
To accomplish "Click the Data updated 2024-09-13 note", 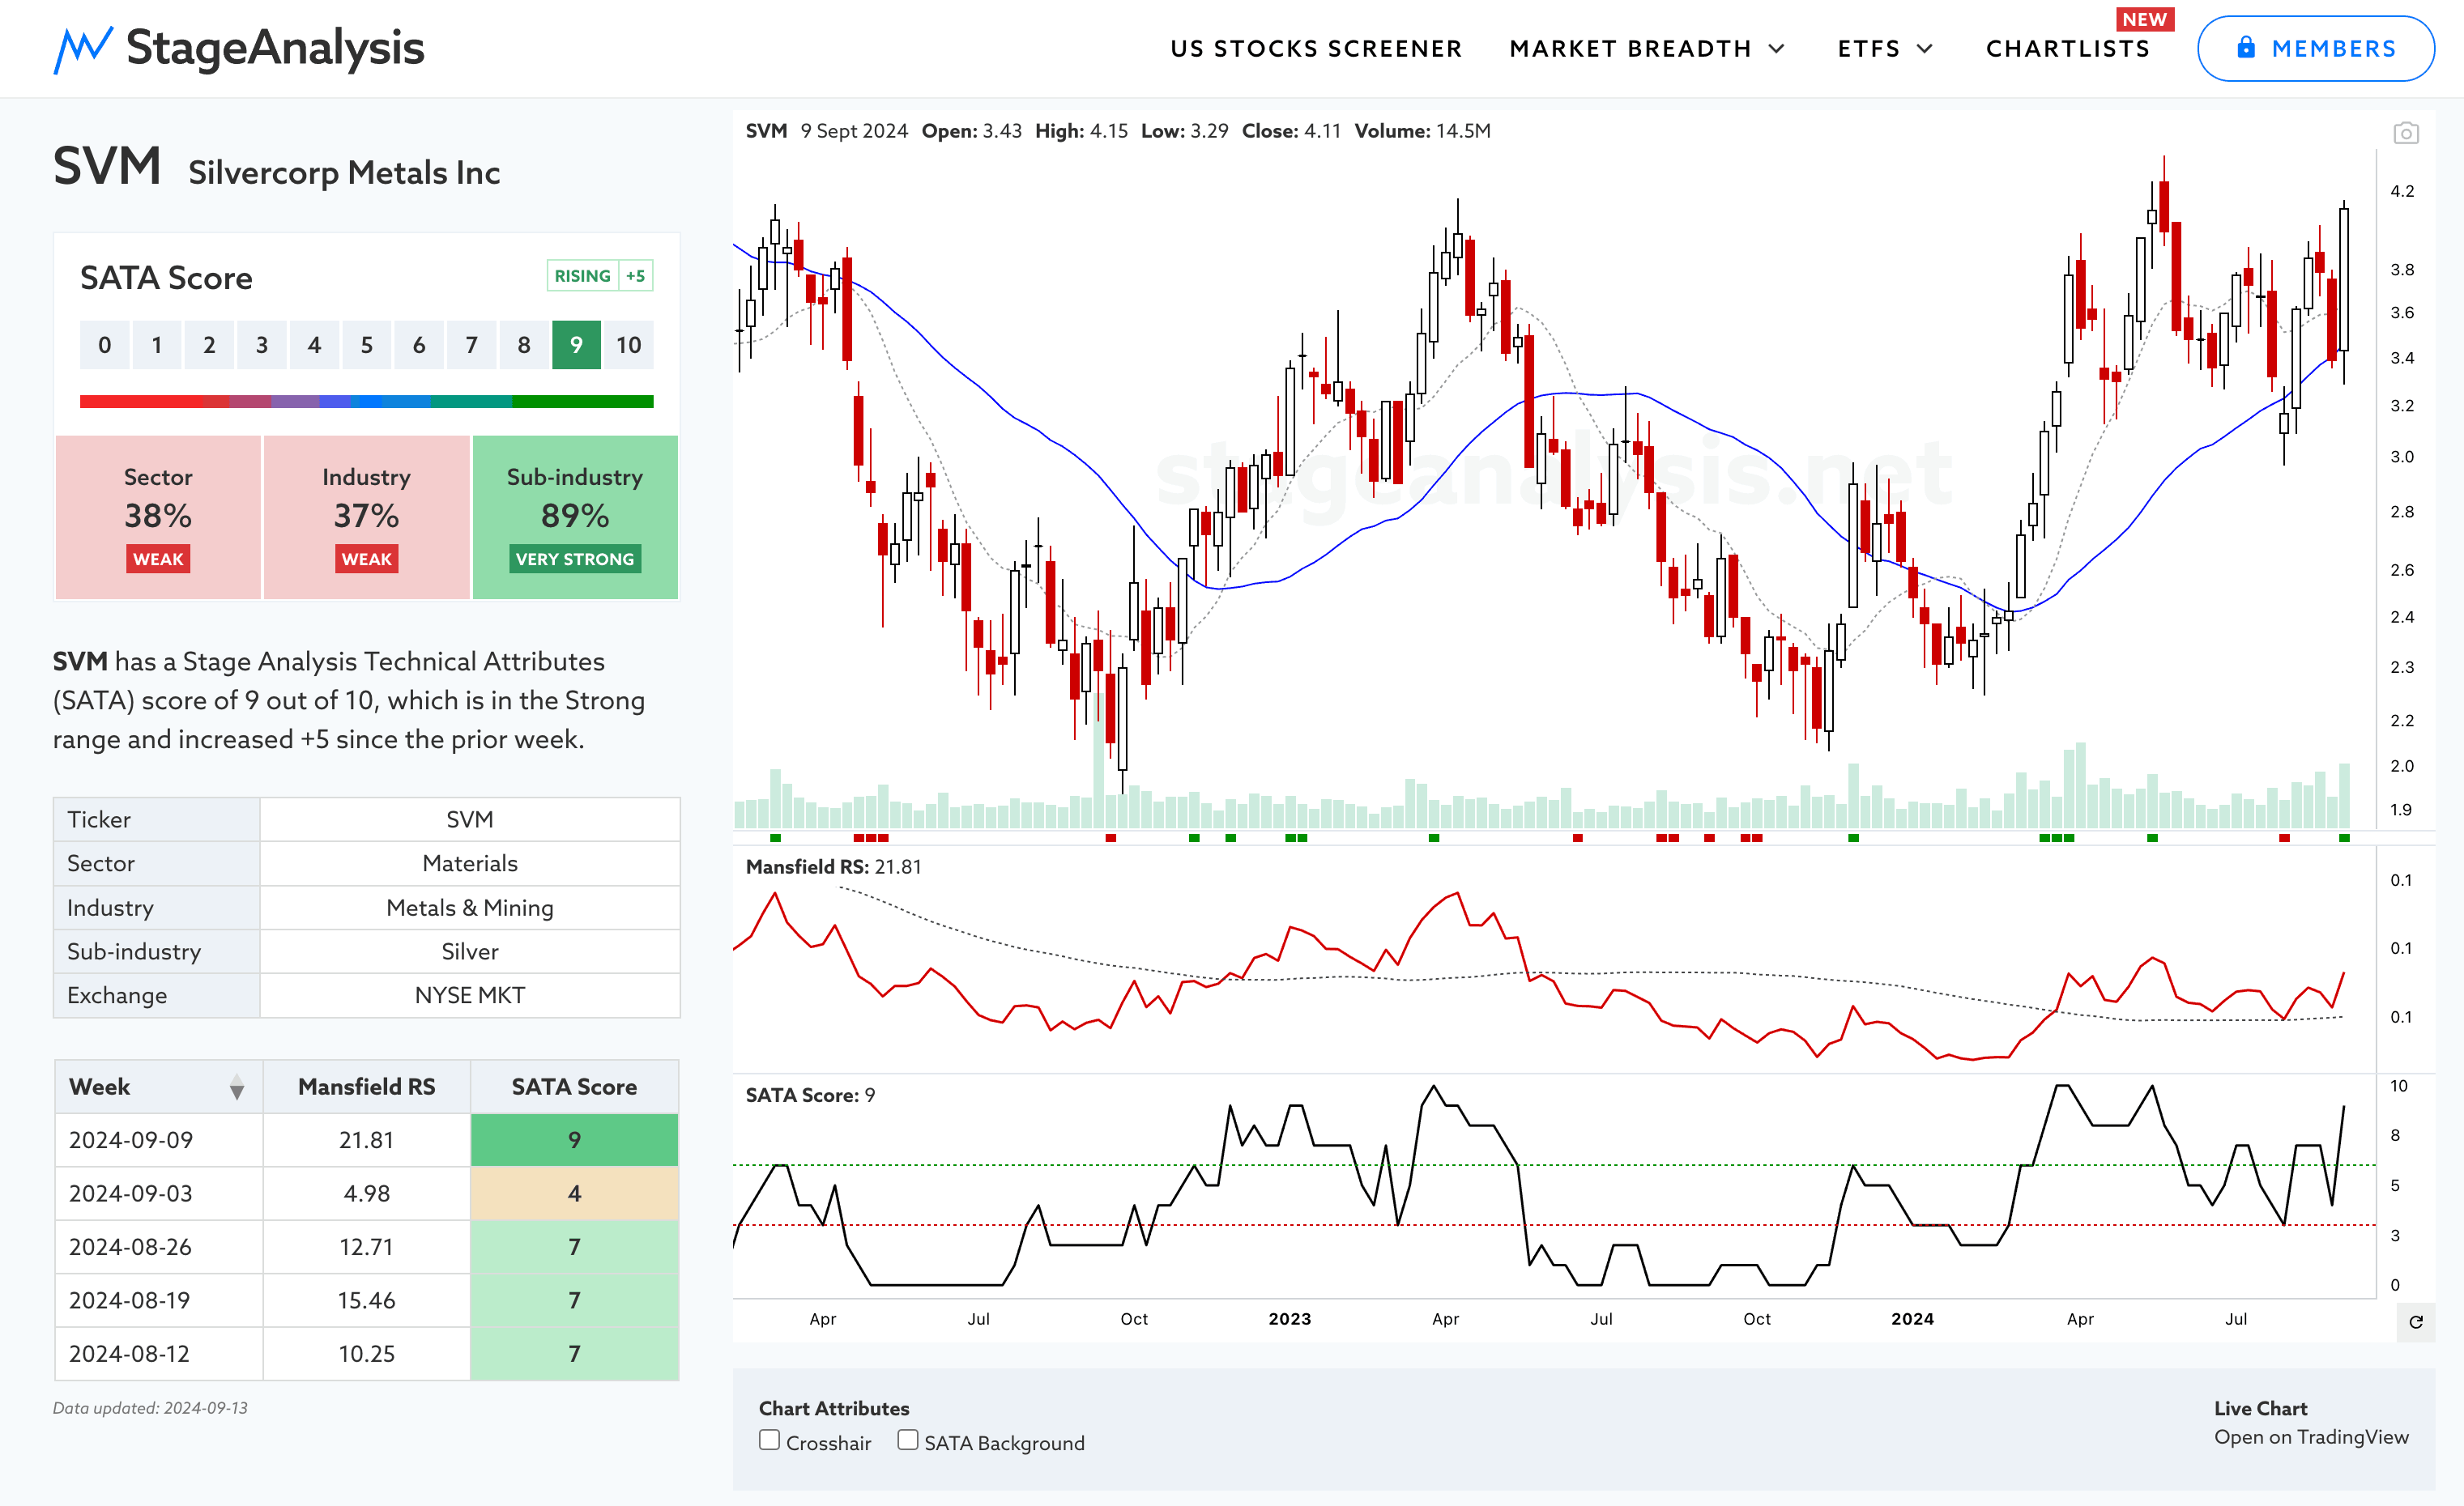I will 150,1408.
